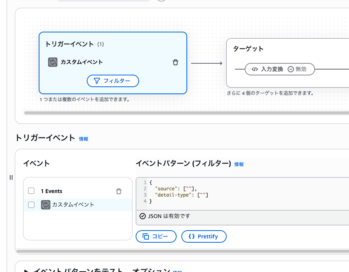The image size is (349, 272).
Task: Copy the event pattern with コピー button
Action: [156, 236]
